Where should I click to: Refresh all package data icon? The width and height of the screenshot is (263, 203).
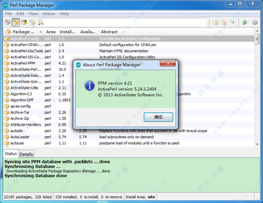pos(245,22)
